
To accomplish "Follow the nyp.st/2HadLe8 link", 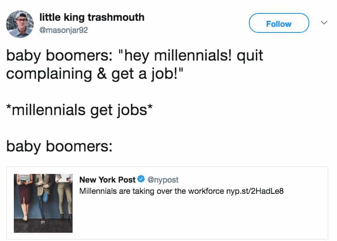I will coord(255,190).
